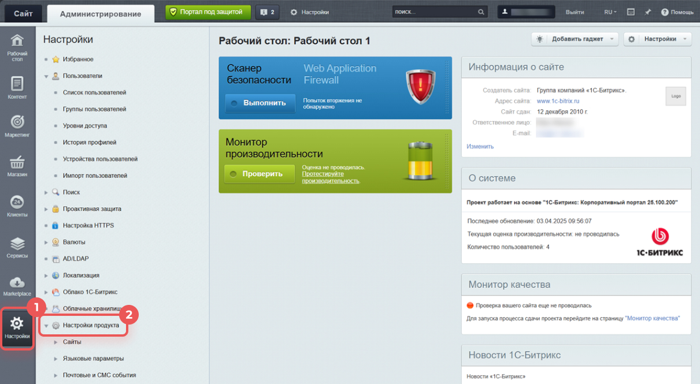Expand the Локализация tree node
700x384 pixels.
[46, 275]
